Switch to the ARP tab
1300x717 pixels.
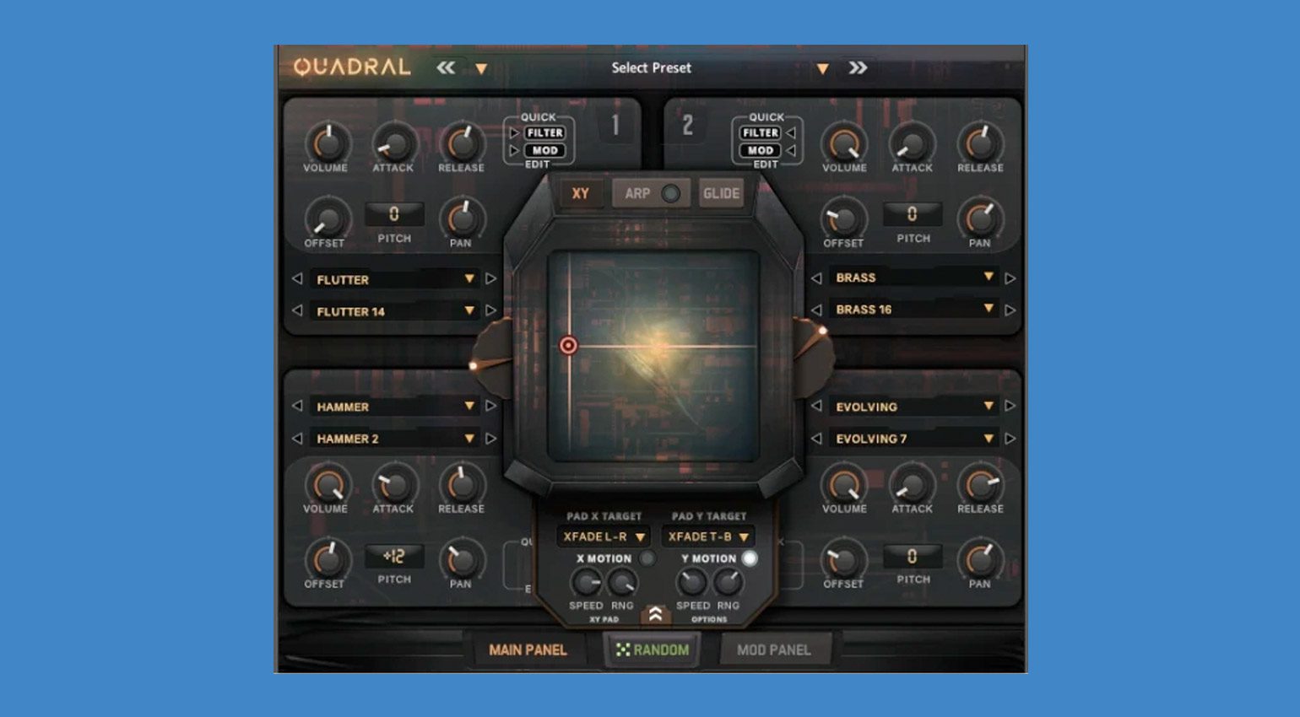637,193
